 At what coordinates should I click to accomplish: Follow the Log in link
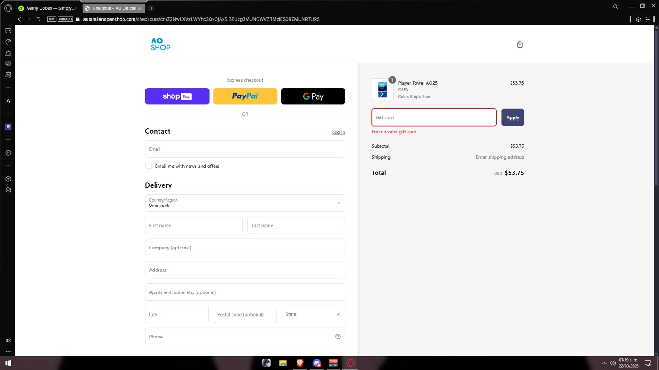338,132
